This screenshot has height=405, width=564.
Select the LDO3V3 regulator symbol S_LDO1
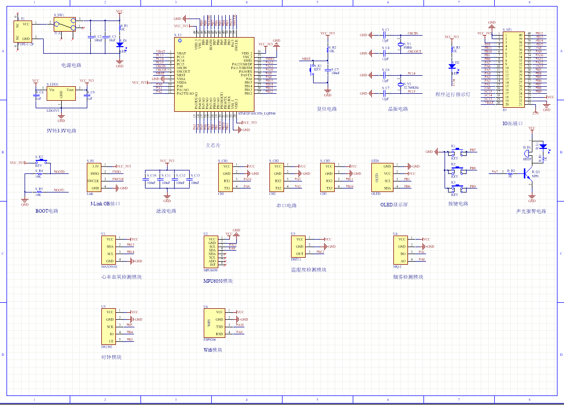point(61,93)
